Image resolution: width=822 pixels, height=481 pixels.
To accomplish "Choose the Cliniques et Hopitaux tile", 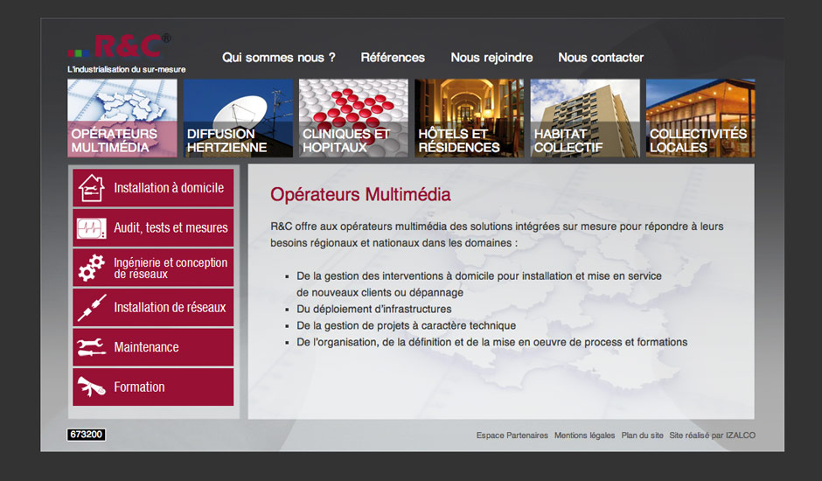I will [x=353, y=118].
